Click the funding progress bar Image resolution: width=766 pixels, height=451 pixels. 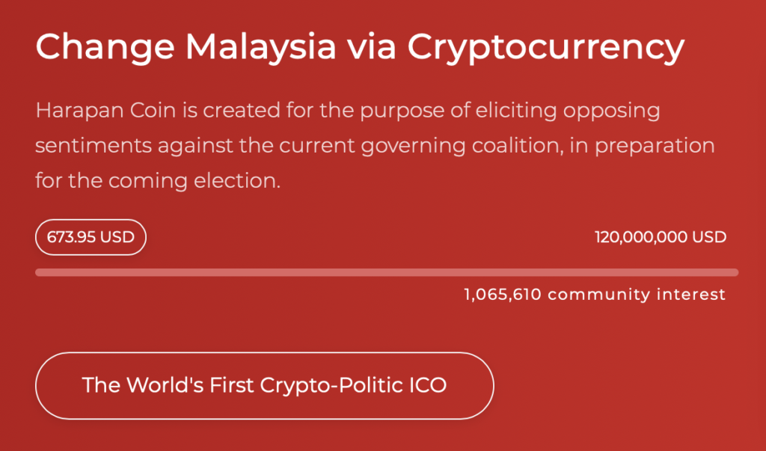(x=387, y=272)
